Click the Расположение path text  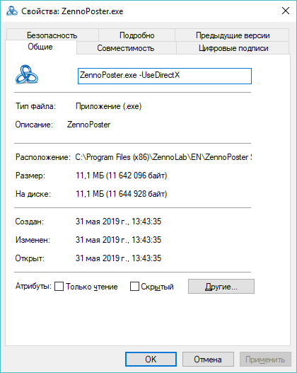click(x=163, y=157)
